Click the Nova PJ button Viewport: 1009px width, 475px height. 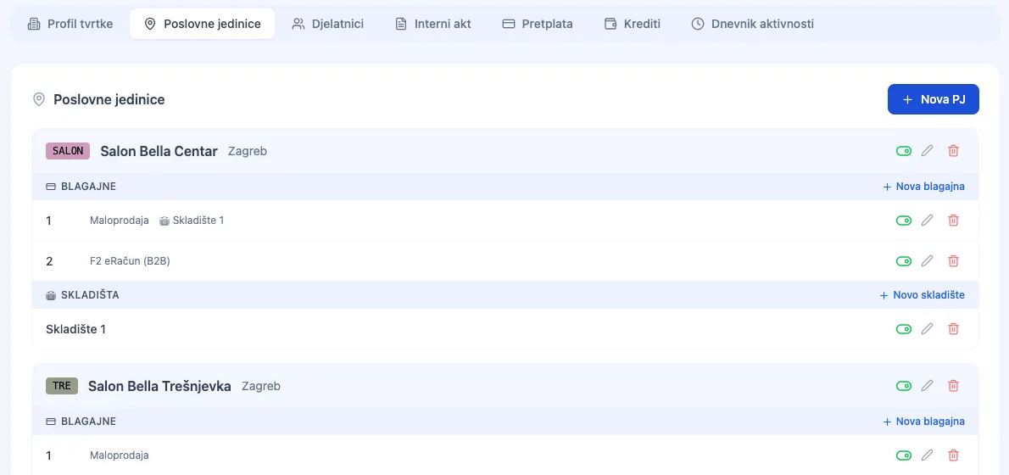(x=933, y=99)
